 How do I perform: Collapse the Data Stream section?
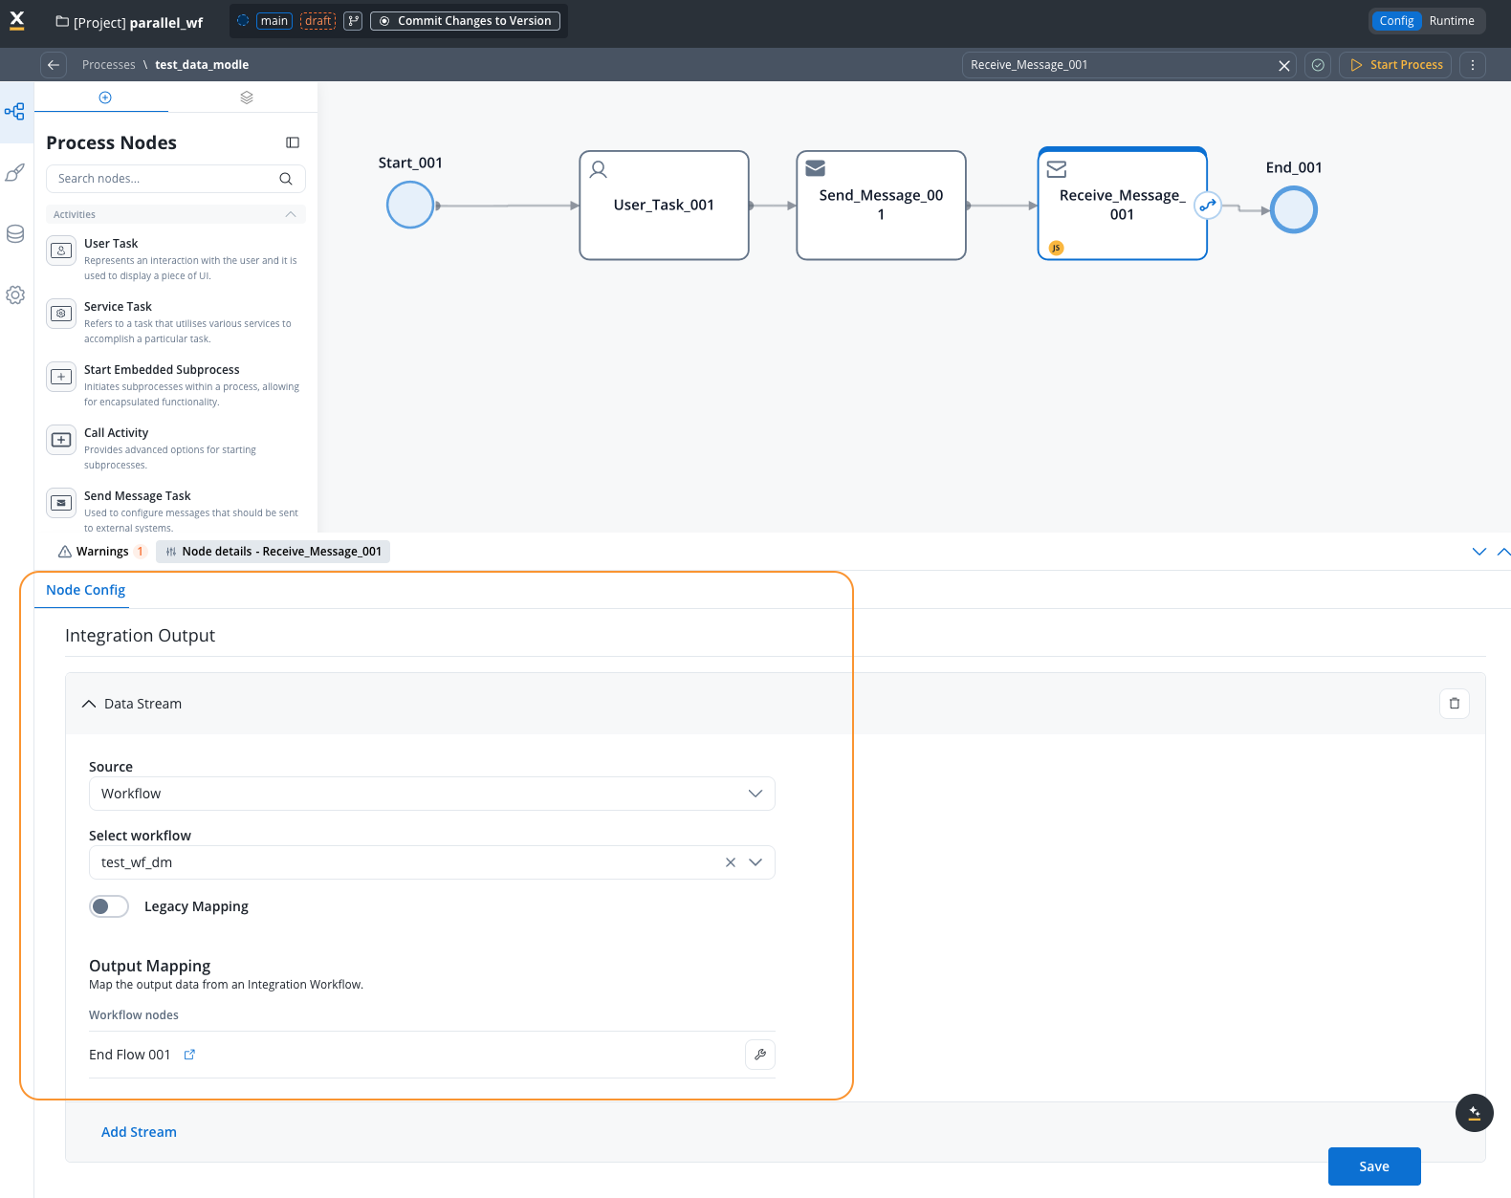[x=89, y=704]
